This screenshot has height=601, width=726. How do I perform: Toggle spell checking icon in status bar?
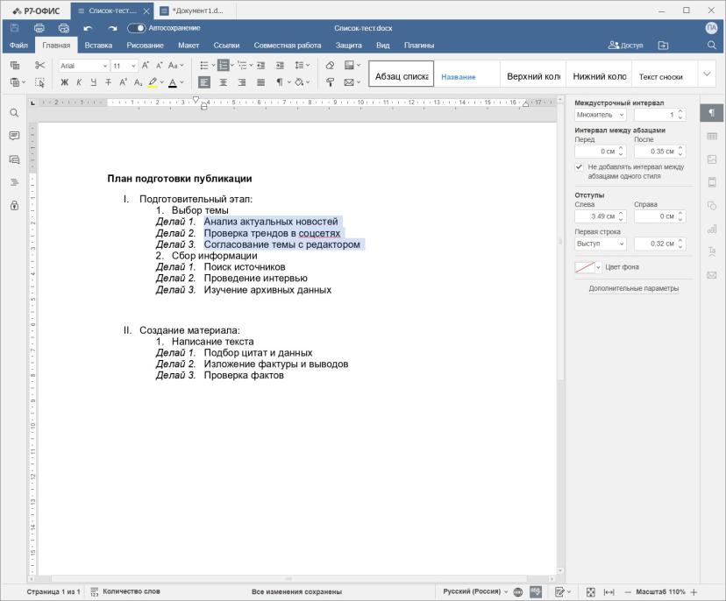coord(535,591)
